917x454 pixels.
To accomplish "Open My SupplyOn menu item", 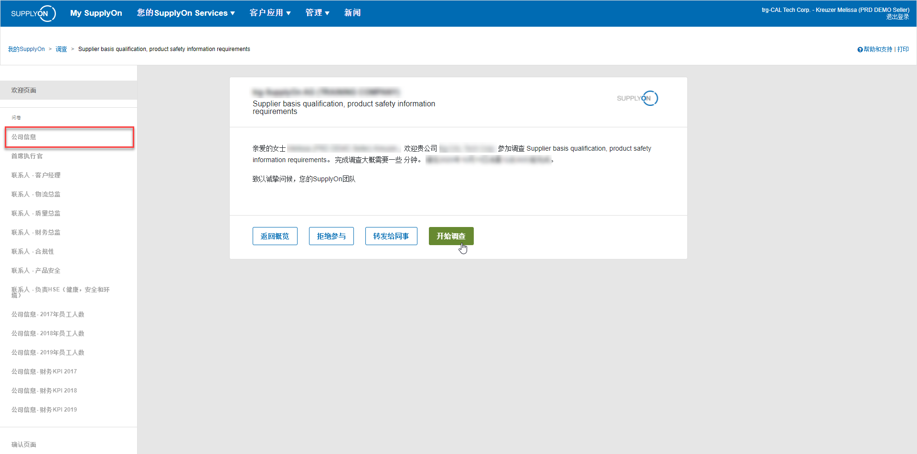I will [96, 13].
